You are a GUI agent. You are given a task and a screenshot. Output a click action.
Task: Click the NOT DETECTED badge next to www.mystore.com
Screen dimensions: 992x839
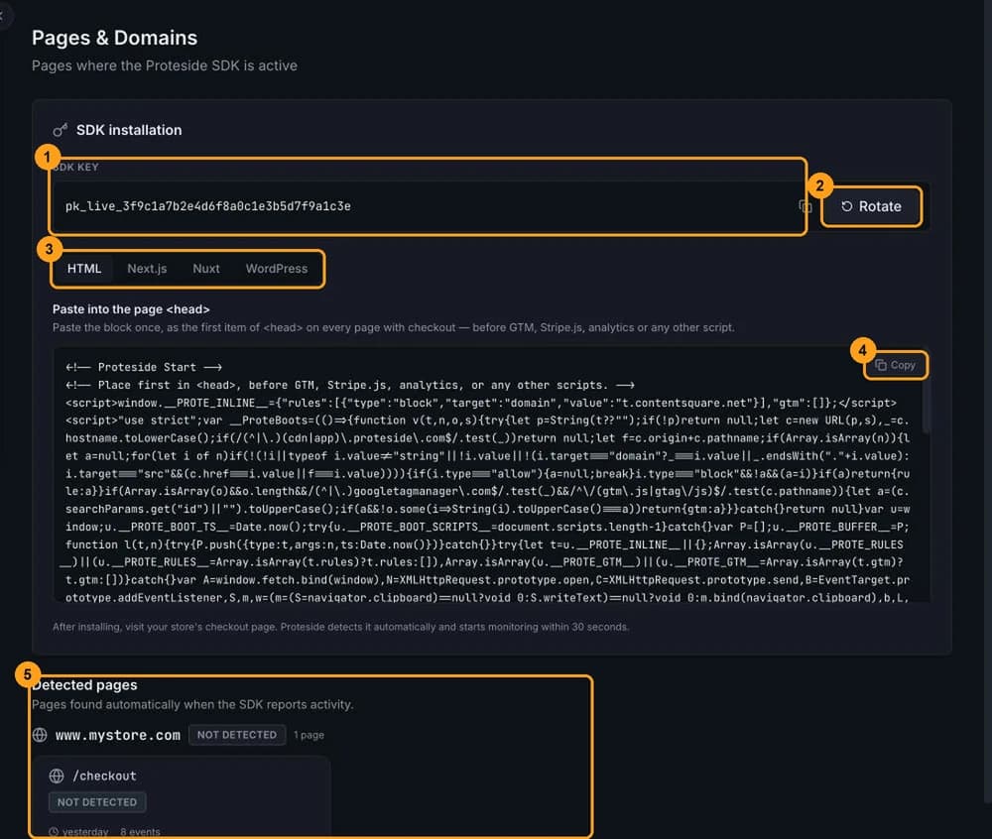point(237,735)
